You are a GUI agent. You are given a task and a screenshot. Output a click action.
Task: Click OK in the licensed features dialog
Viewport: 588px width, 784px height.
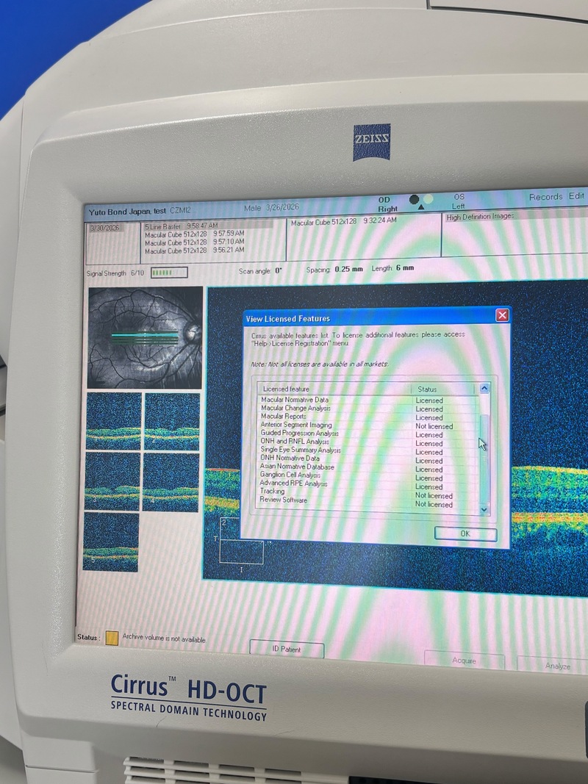pos(465,533)
